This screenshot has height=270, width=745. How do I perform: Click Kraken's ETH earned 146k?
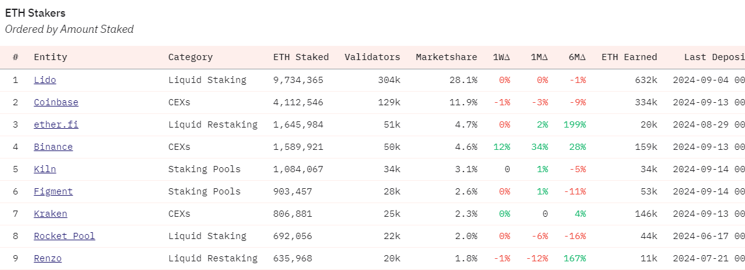[x=646, y=214]
